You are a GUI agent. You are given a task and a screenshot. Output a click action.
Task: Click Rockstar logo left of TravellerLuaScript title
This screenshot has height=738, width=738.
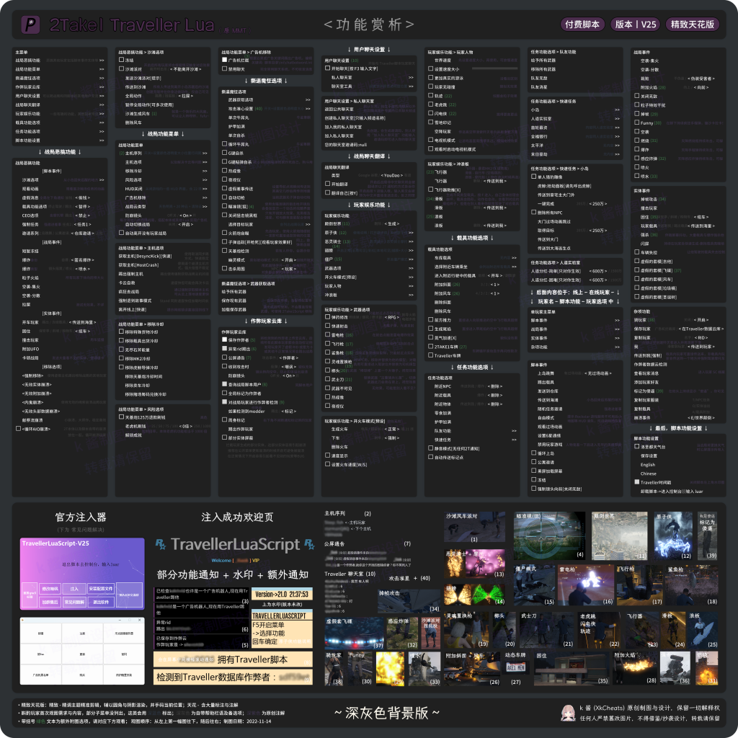(x=161, y=545)
